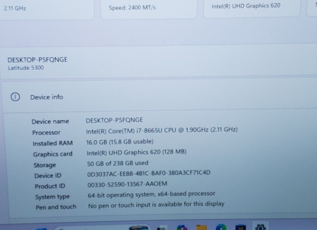Screen dimensions: 317x230
Task: Click the Device ID label
Action: pos(48,176)
